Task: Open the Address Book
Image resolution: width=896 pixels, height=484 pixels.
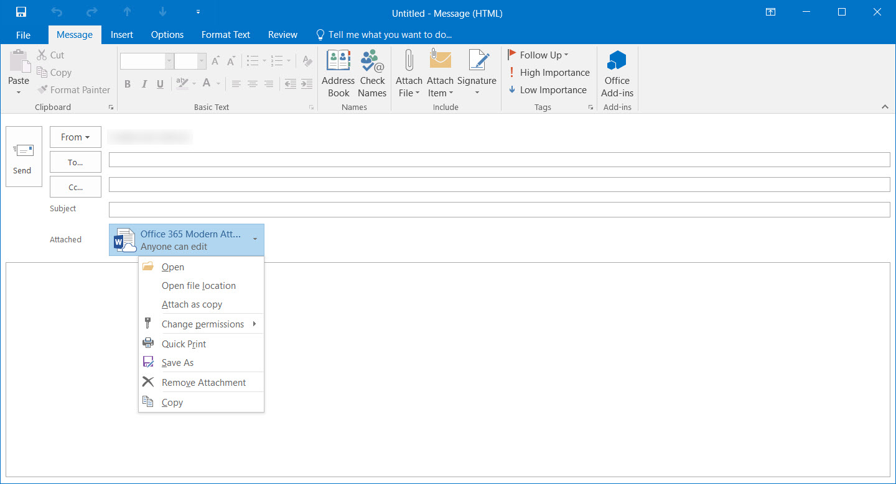Action: (338, 73)
